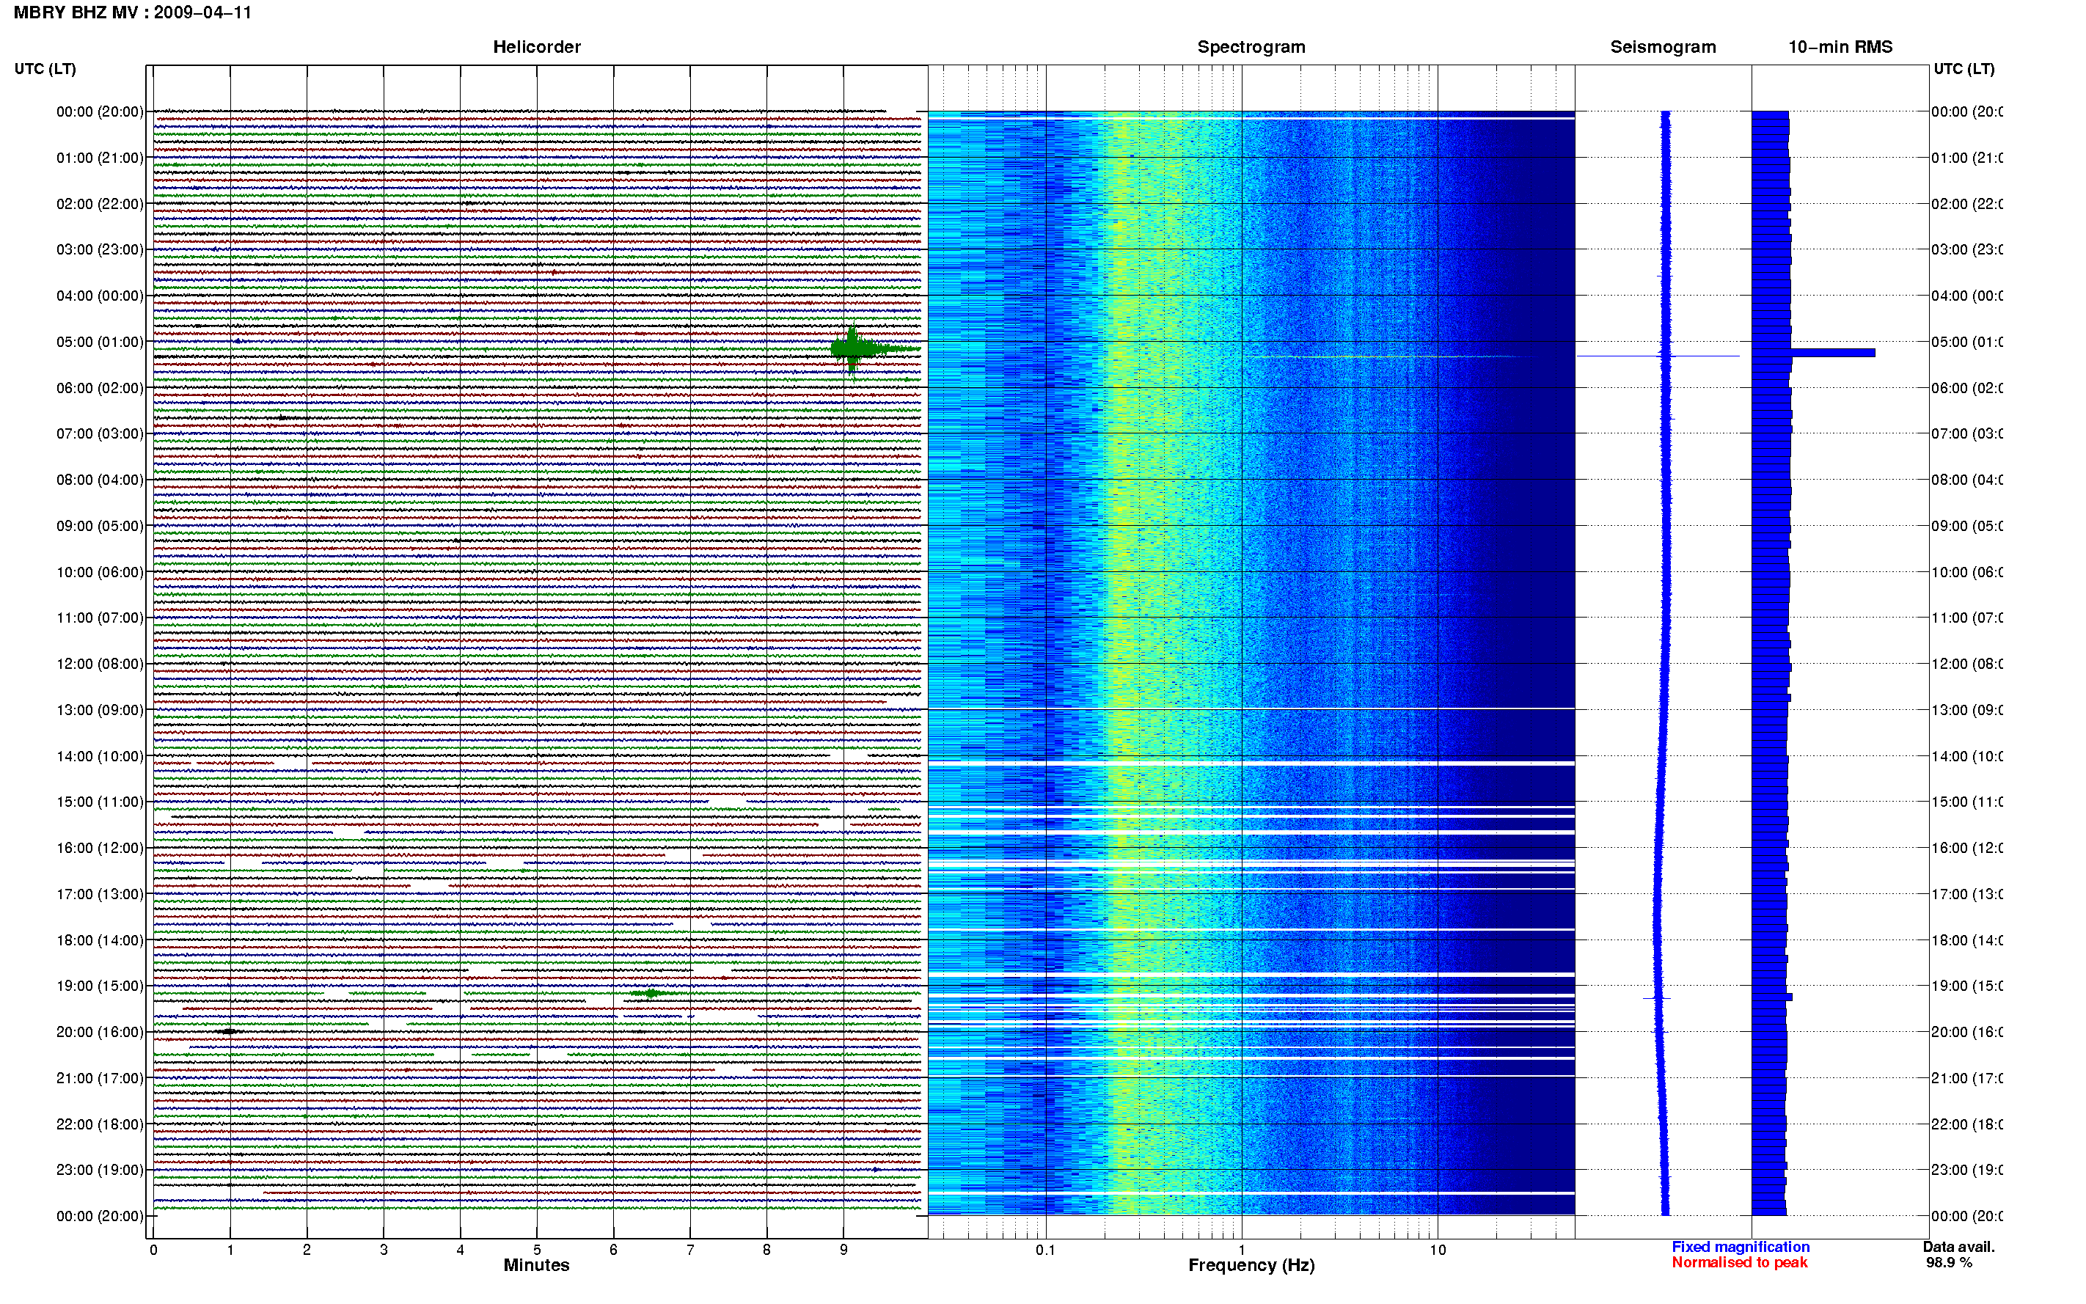Click the small black event on the 20:00 trace

pos(229,1031)
